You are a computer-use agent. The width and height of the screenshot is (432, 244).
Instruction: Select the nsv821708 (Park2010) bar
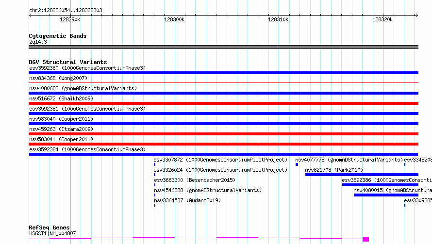pyautogui.click(x=362, y=175)
